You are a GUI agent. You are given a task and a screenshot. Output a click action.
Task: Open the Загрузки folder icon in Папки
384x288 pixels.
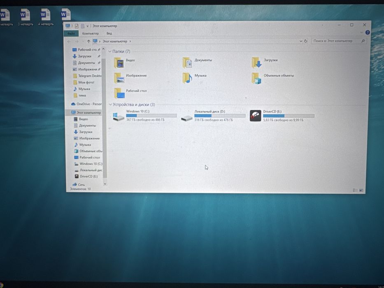coord(256,63)
